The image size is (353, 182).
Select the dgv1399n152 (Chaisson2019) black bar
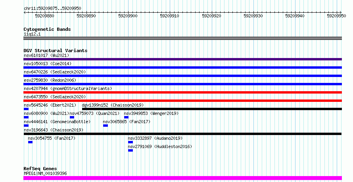pos(212,109)
